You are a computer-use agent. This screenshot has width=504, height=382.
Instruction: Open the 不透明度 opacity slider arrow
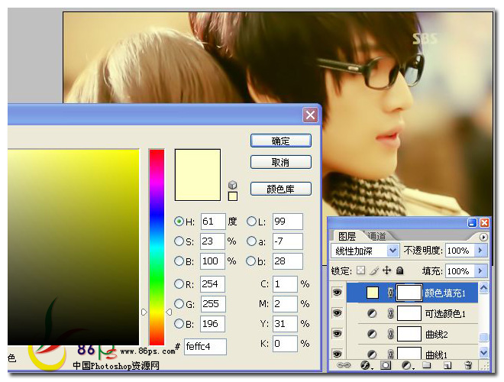[x=480, y=250]
